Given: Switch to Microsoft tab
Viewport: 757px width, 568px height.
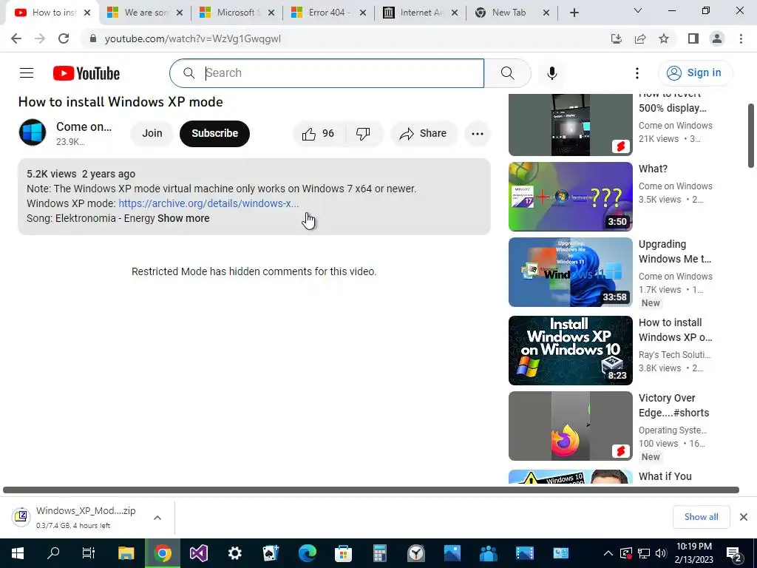Looking at the screenshot, I should 237,13.
